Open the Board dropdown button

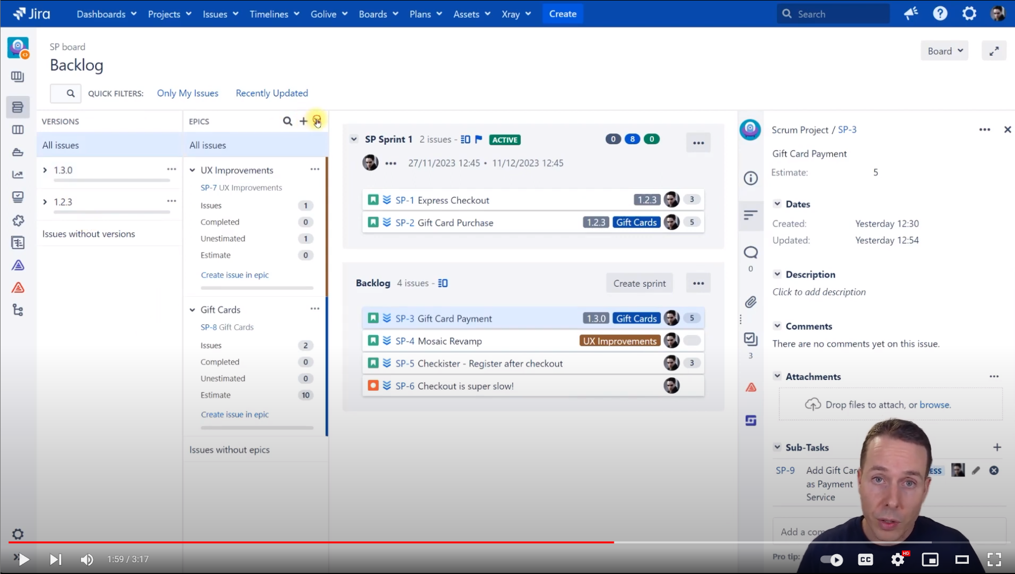[944, 51]
